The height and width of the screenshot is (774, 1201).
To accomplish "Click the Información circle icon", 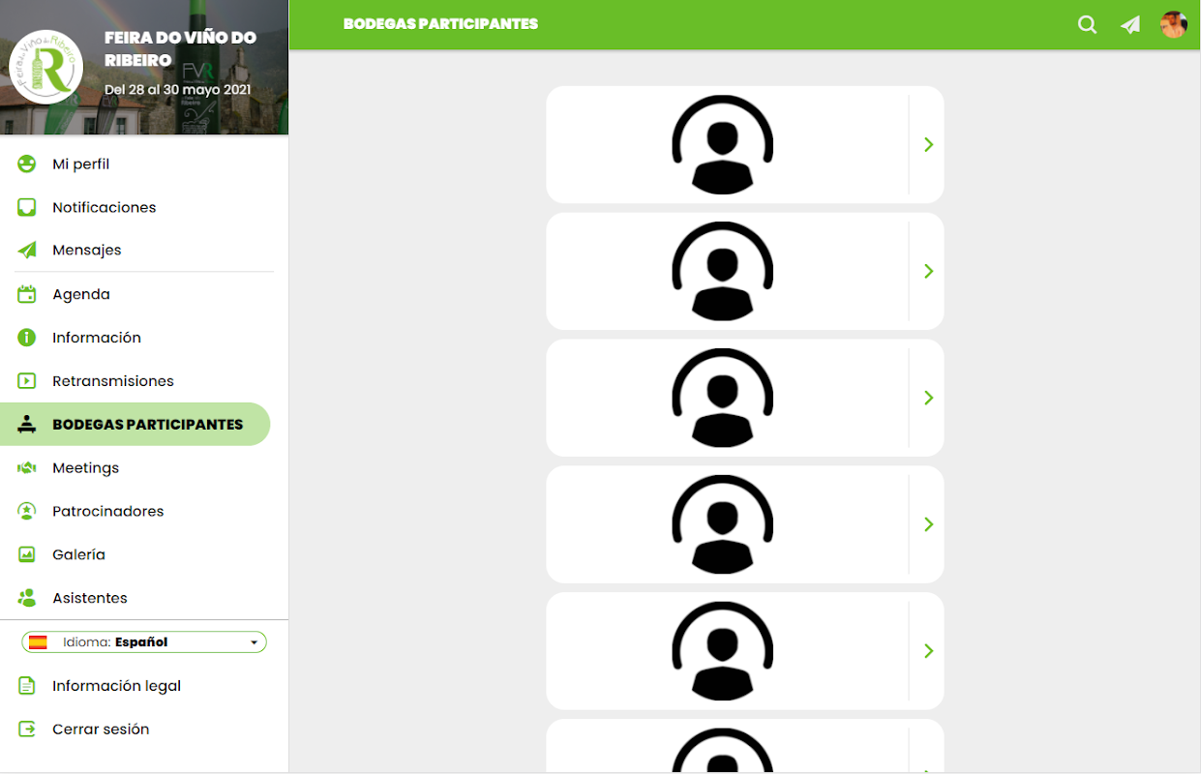I will point(27,338).
